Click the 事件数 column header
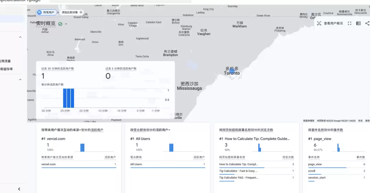Viewport: 370px width, 193px height. click(x=360, y=157)
